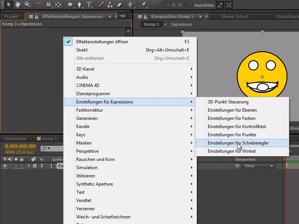Open the Ohne parent dropdown
Image resolution: width=299 pixels, height=224 pixels.
click(258, 166)
